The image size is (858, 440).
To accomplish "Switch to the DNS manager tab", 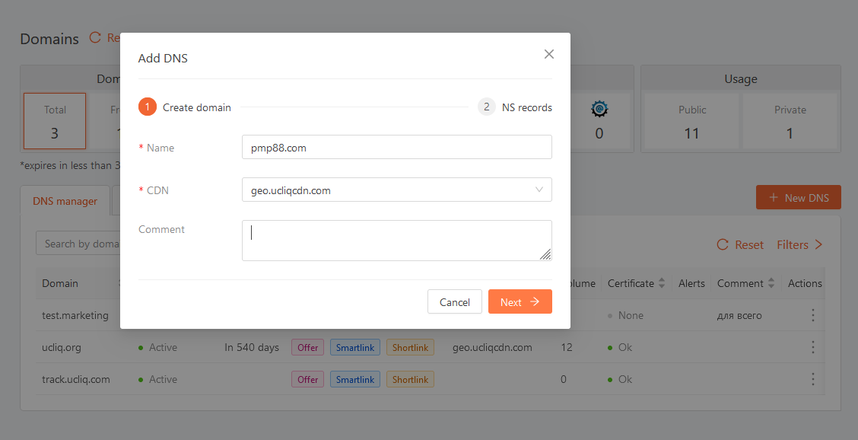I will 65,200.
